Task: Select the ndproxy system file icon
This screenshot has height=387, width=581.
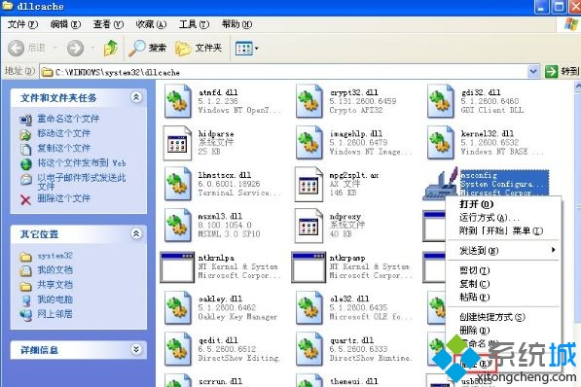Action: click(x=309, y=226)
